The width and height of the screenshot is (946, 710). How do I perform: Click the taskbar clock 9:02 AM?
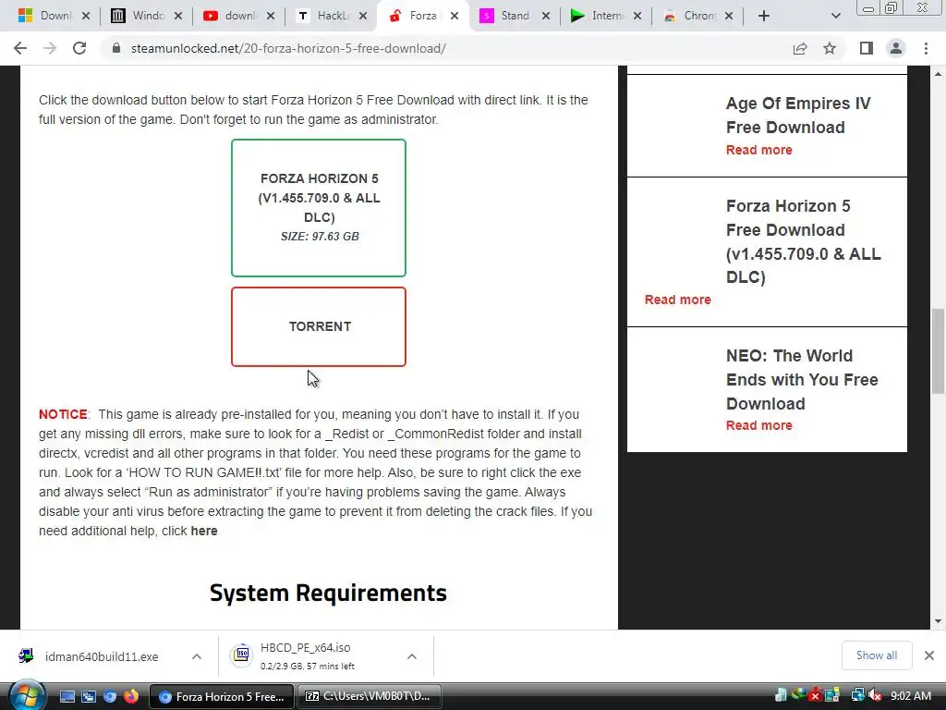(x=910, y=696)
